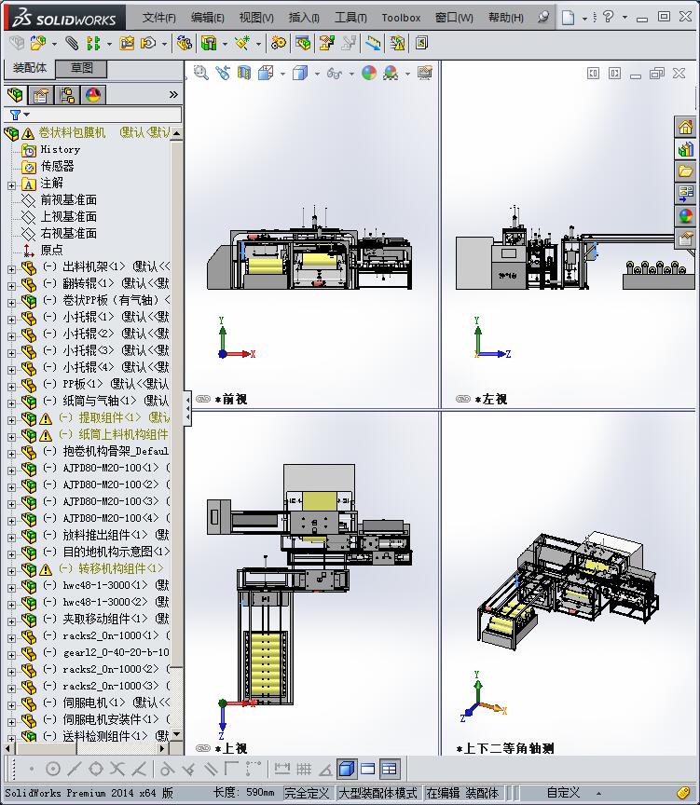Toggle the grid snap icon in bottom toolbar

304,769
